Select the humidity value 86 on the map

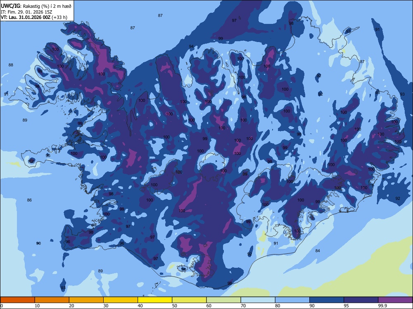coord(29,200)
